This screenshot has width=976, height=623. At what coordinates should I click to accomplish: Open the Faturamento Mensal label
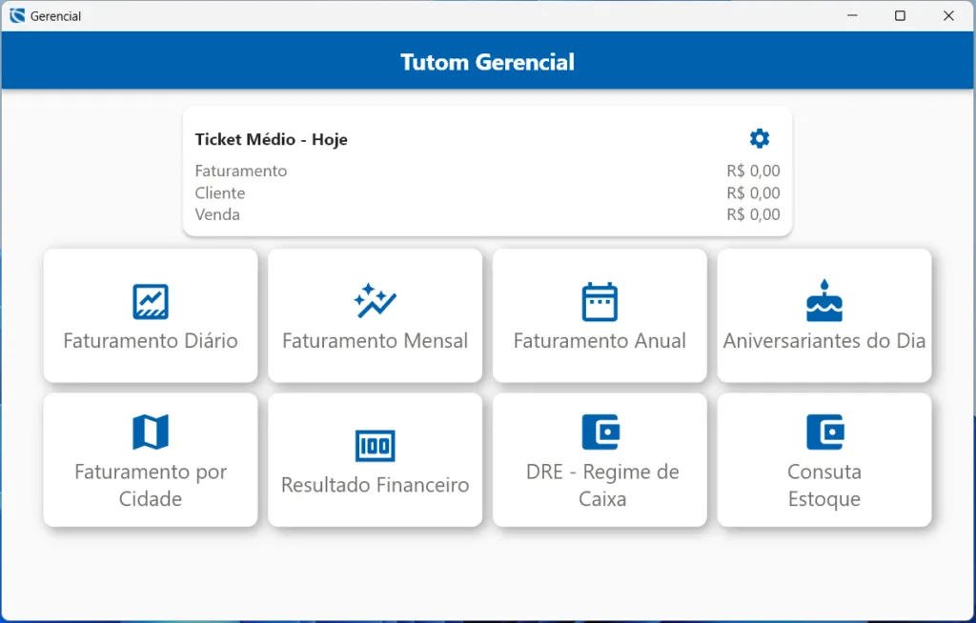375,341
